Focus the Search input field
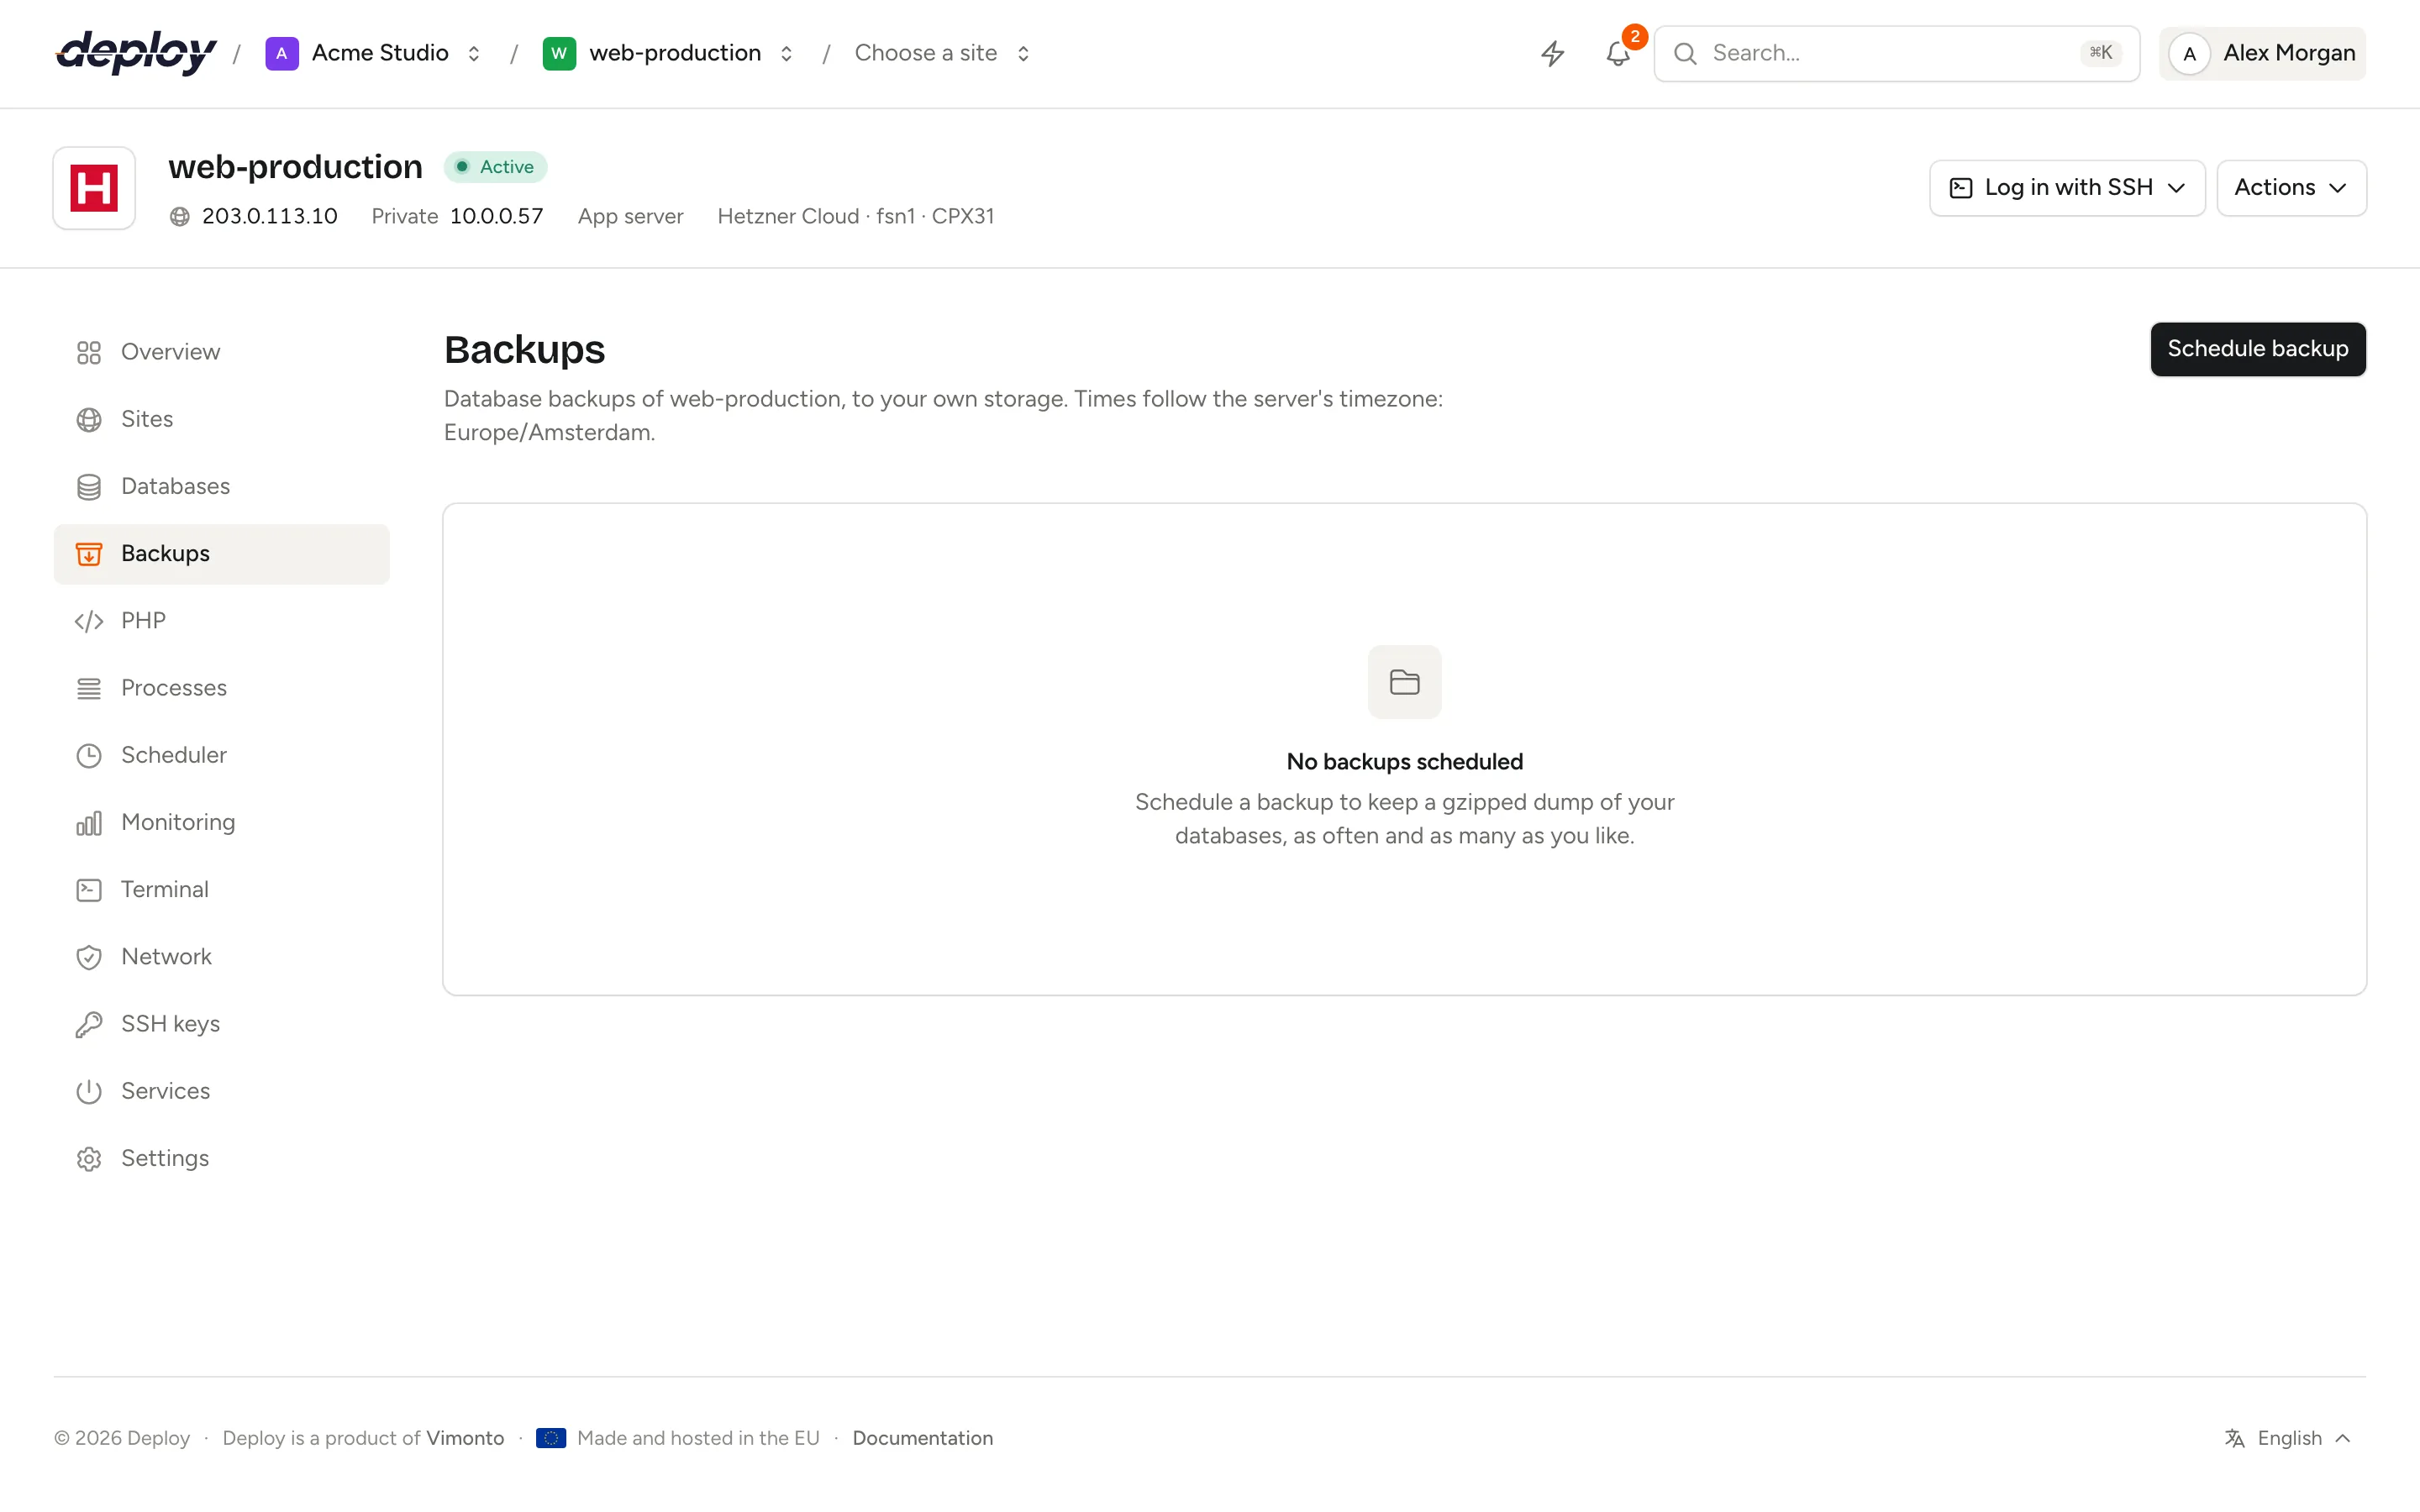This screenshot has width=2420, height=1512. (1896, 54)
